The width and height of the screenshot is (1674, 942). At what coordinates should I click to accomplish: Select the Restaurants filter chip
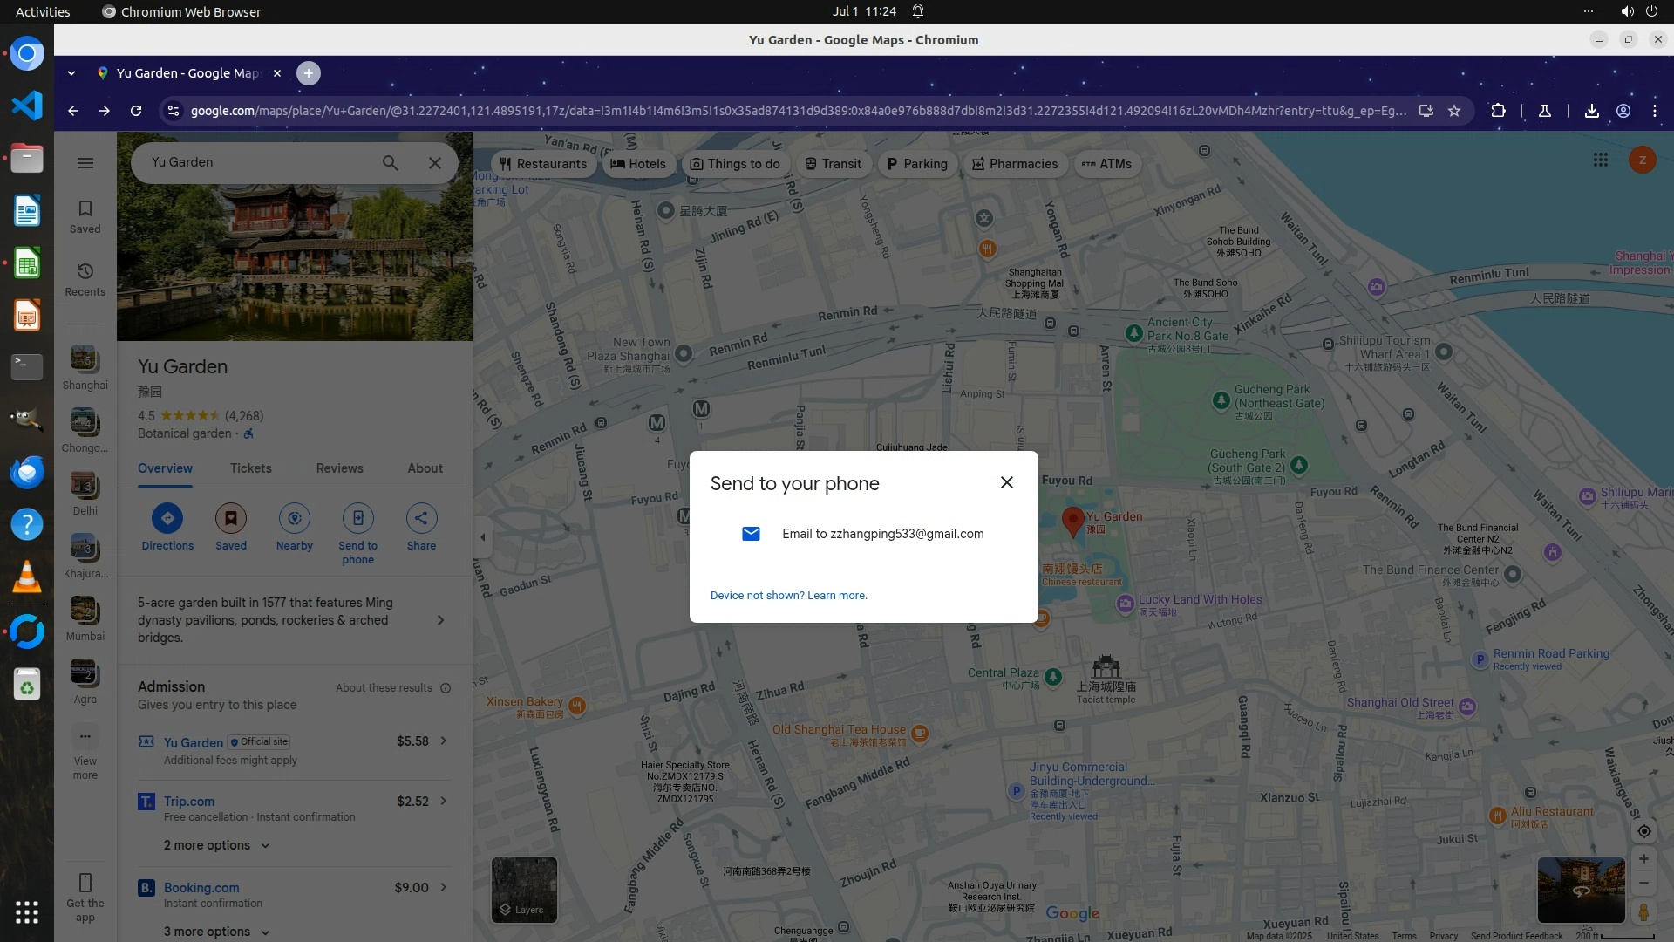click(x=543, y=164)
